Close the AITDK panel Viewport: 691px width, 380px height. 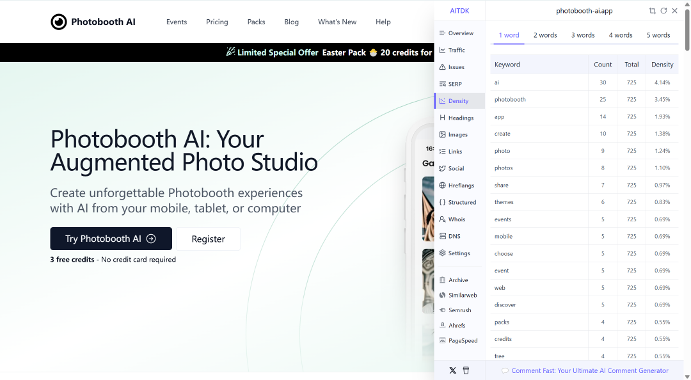pyautogui.click(x=674, y=11)
